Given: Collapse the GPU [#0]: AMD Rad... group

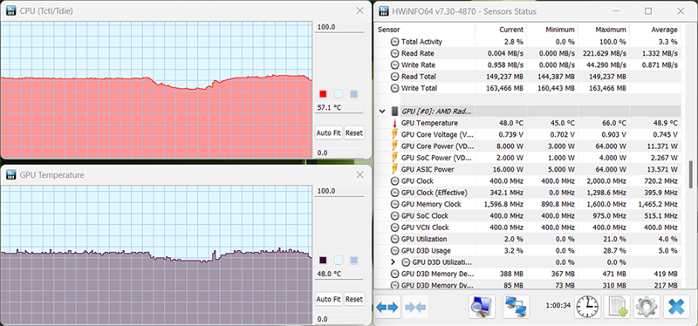Looking at the screenshot, I should click(x=382, y=112).
